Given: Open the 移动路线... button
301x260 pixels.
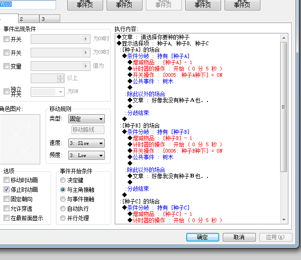Looking at the screenshot, I should pyautogui.click(x=88, y=130).
